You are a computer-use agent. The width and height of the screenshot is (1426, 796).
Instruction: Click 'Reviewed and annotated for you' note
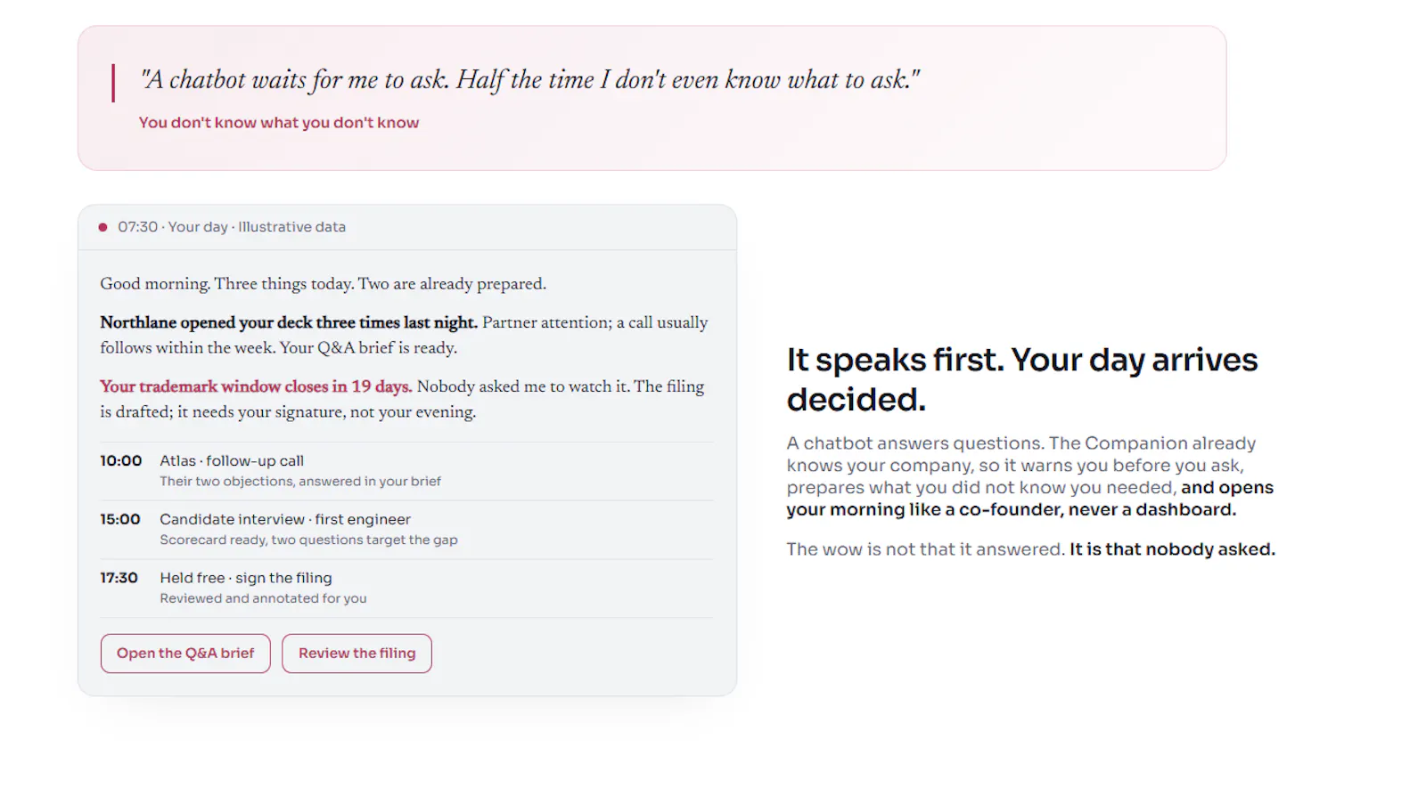click(263, 599)
